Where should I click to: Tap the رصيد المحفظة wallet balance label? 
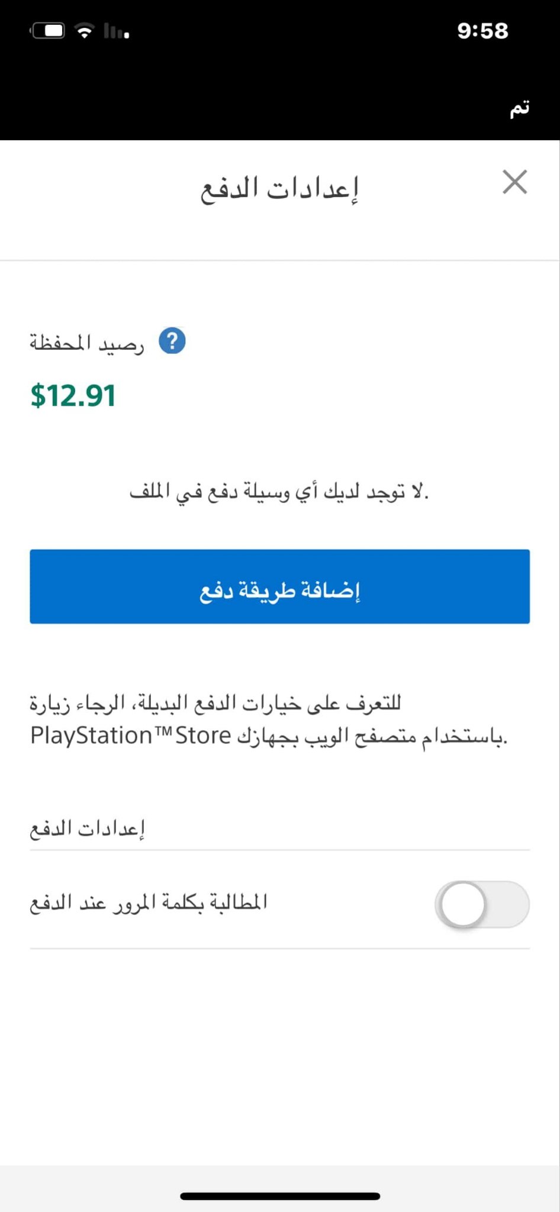(87, 343)
